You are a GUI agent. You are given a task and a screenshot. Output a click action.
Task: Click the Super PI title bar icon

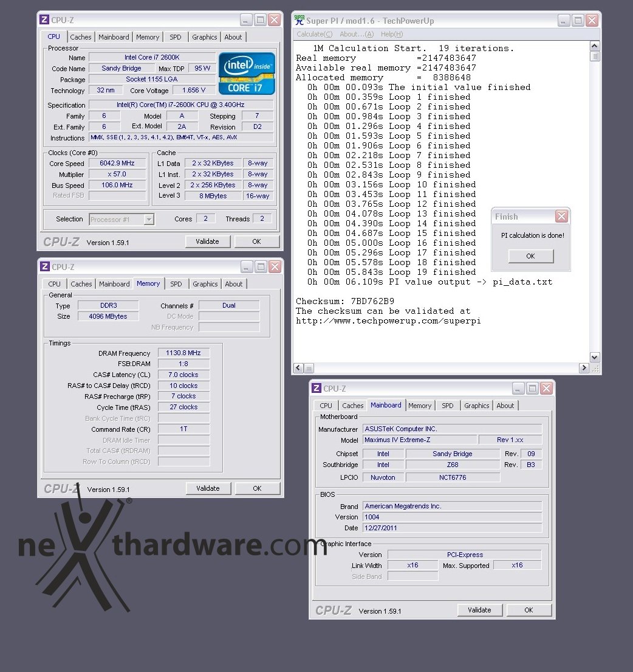click(x=299, y=20)
